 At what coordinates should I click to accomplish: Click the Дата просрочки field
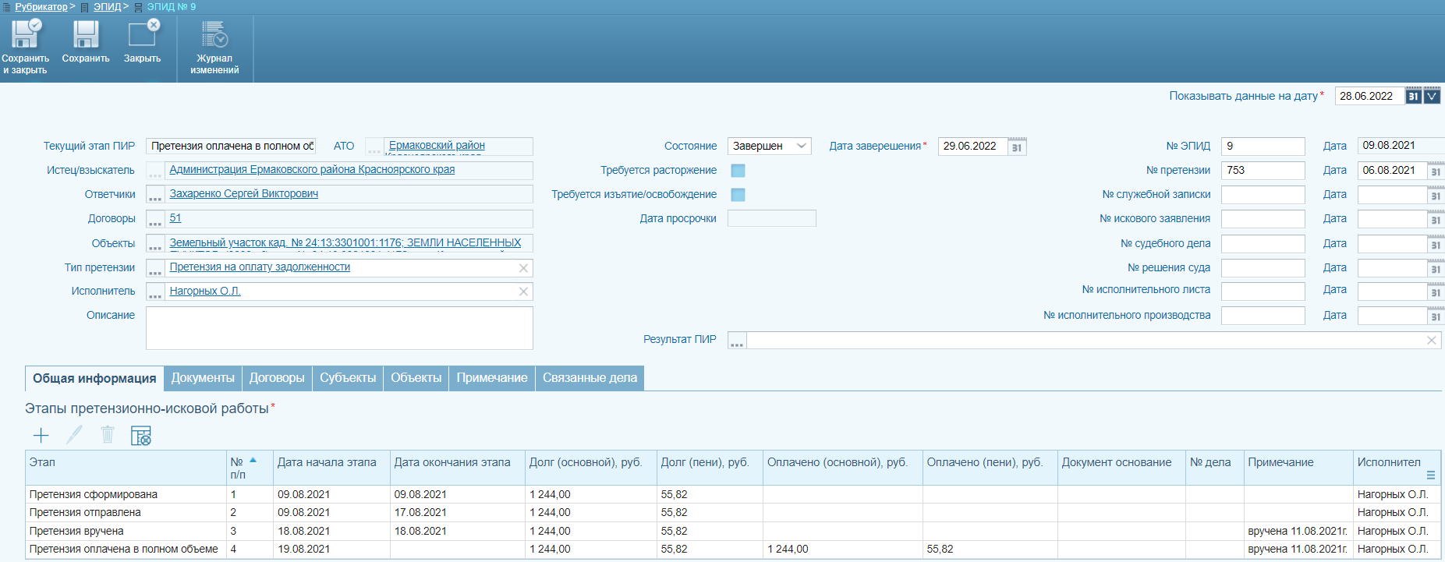coord(771,218)
